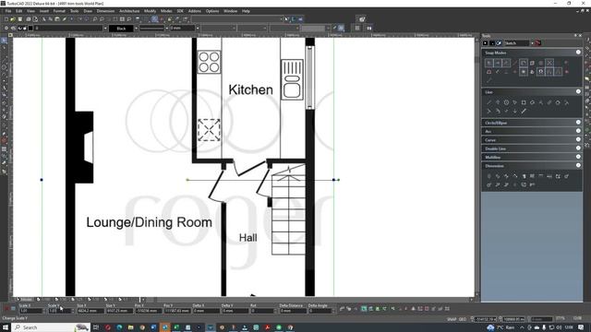Click the taskbar Search box

51,327
